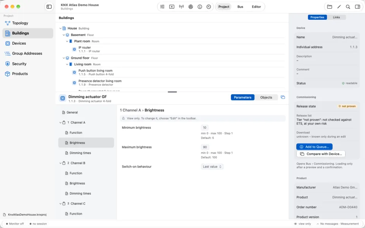Toggle the left sidebar panel button
The image size is (365, 228).
point(49,7)
